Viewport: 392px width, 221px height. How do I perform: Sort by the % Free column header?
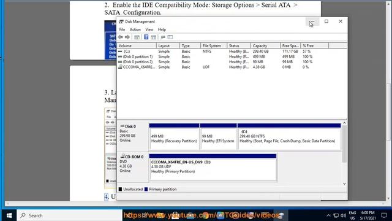315,46
